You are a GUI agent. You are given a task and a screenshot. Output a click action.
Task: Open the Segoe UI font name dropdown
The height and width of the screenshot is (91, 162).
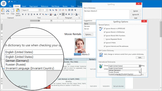click(39, 10)
